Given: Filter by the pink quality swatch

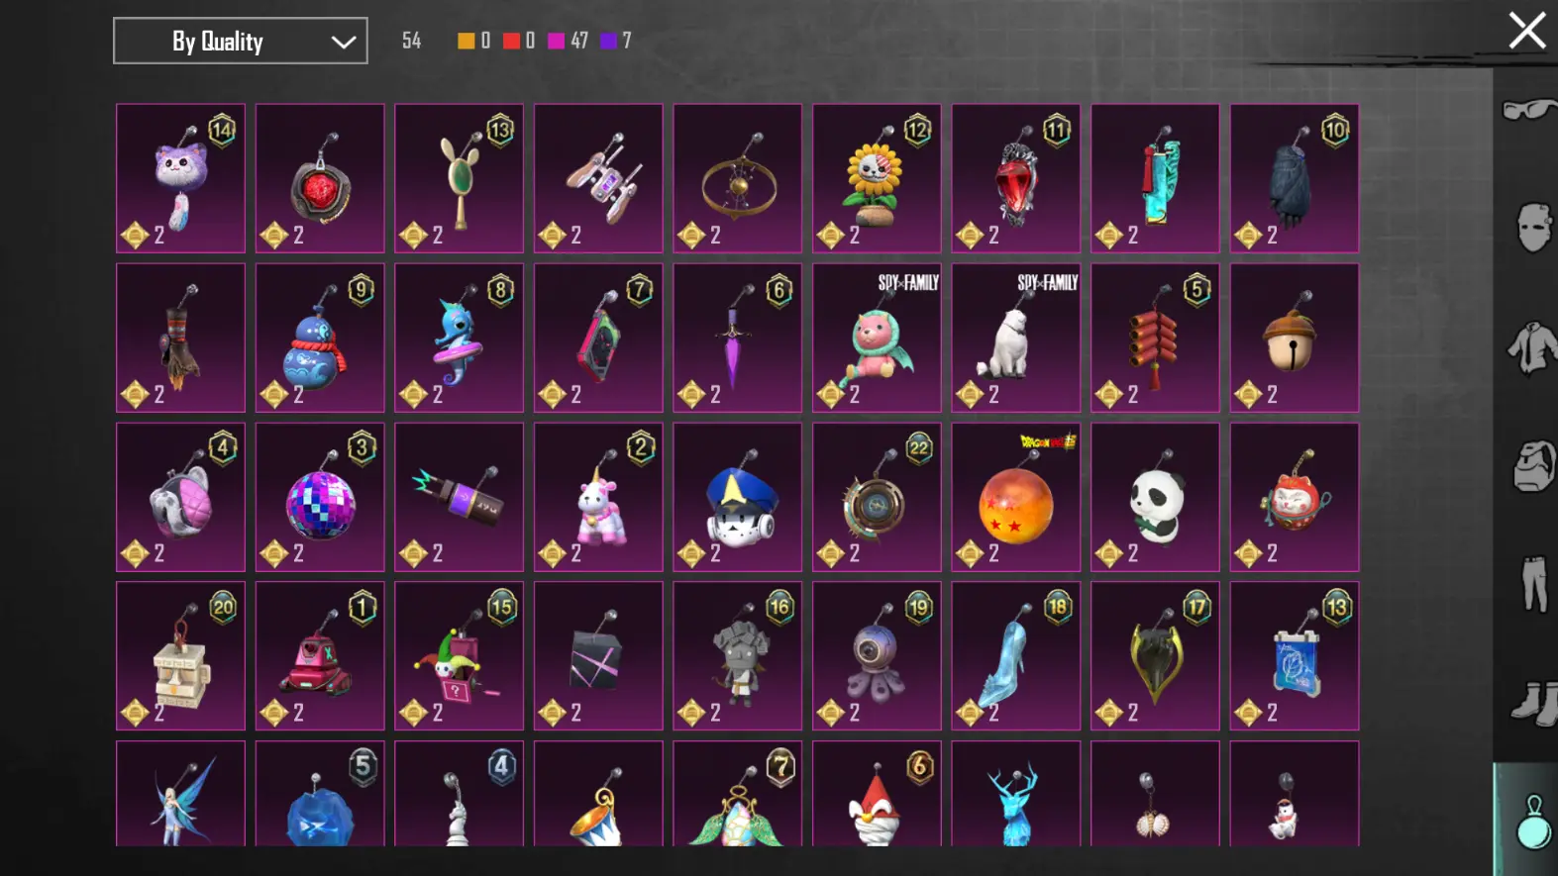Looking at the screenshot, I should tap(557, 41).
